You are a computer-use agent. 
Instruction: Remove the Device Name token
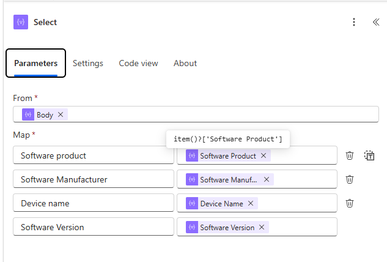click(251, 203)
